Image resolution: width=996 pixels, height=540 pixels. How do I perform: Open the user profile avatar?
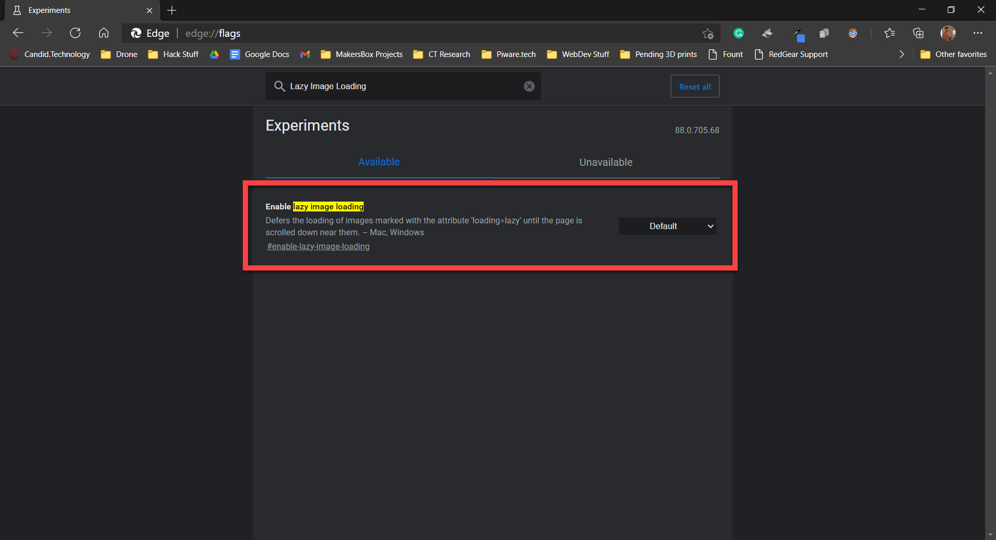pos(948,33)
